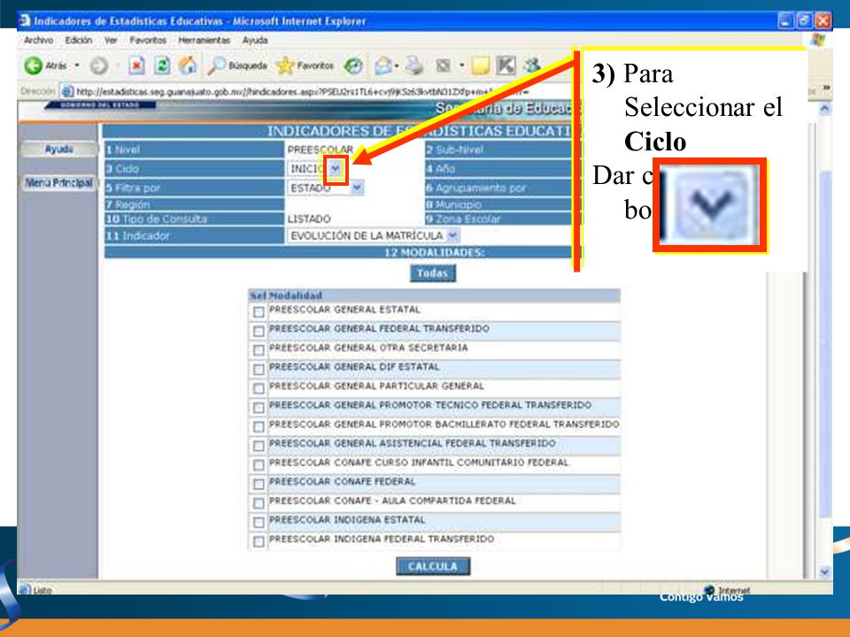
Task: Click the Menú Principal button
Action: tap(58, 182)
